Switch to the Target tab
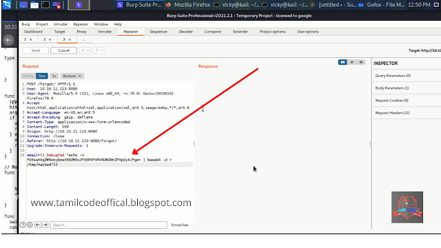This screenshot has height=248, width=441. 60,32
